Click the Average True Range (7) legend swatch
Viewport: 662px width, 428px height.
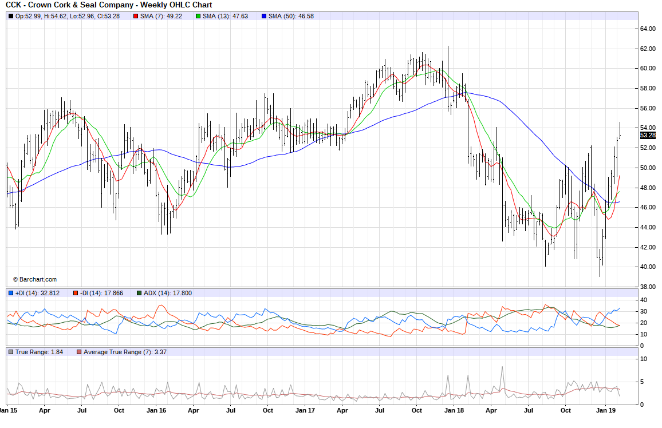click(x=79, y=352)
